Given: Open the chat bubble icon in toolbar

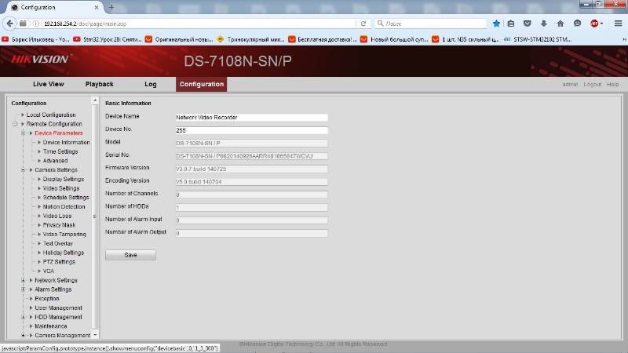Looking at the screenshot, I should (x=577, y=24).
